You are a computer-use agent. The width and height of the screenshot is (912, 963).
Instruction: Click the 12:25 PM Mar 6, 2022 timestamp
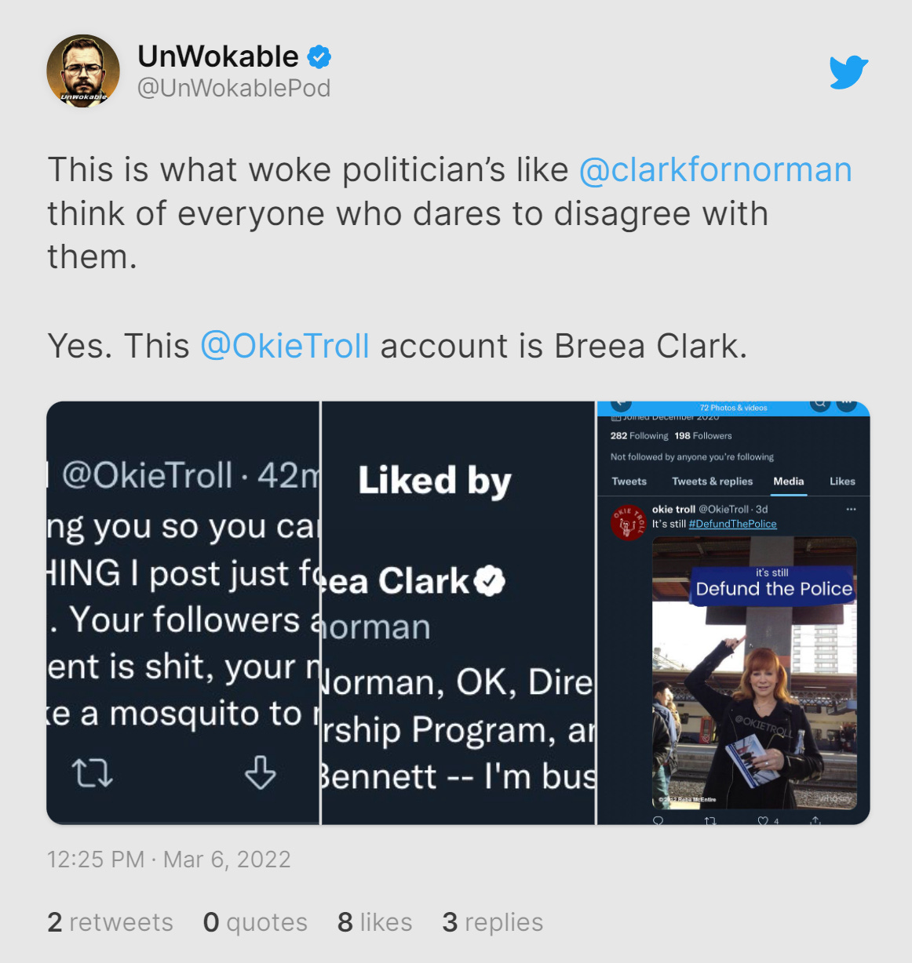pyautogui.click(x=169, y=859)
